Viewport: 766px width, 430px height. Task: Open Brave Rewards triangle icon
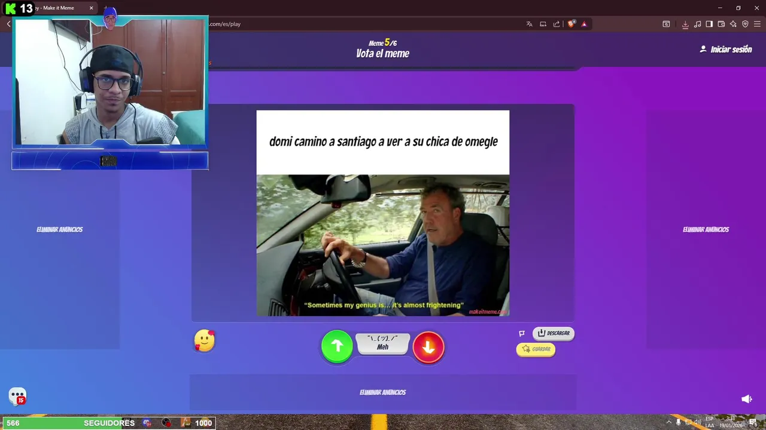(584, 24)
